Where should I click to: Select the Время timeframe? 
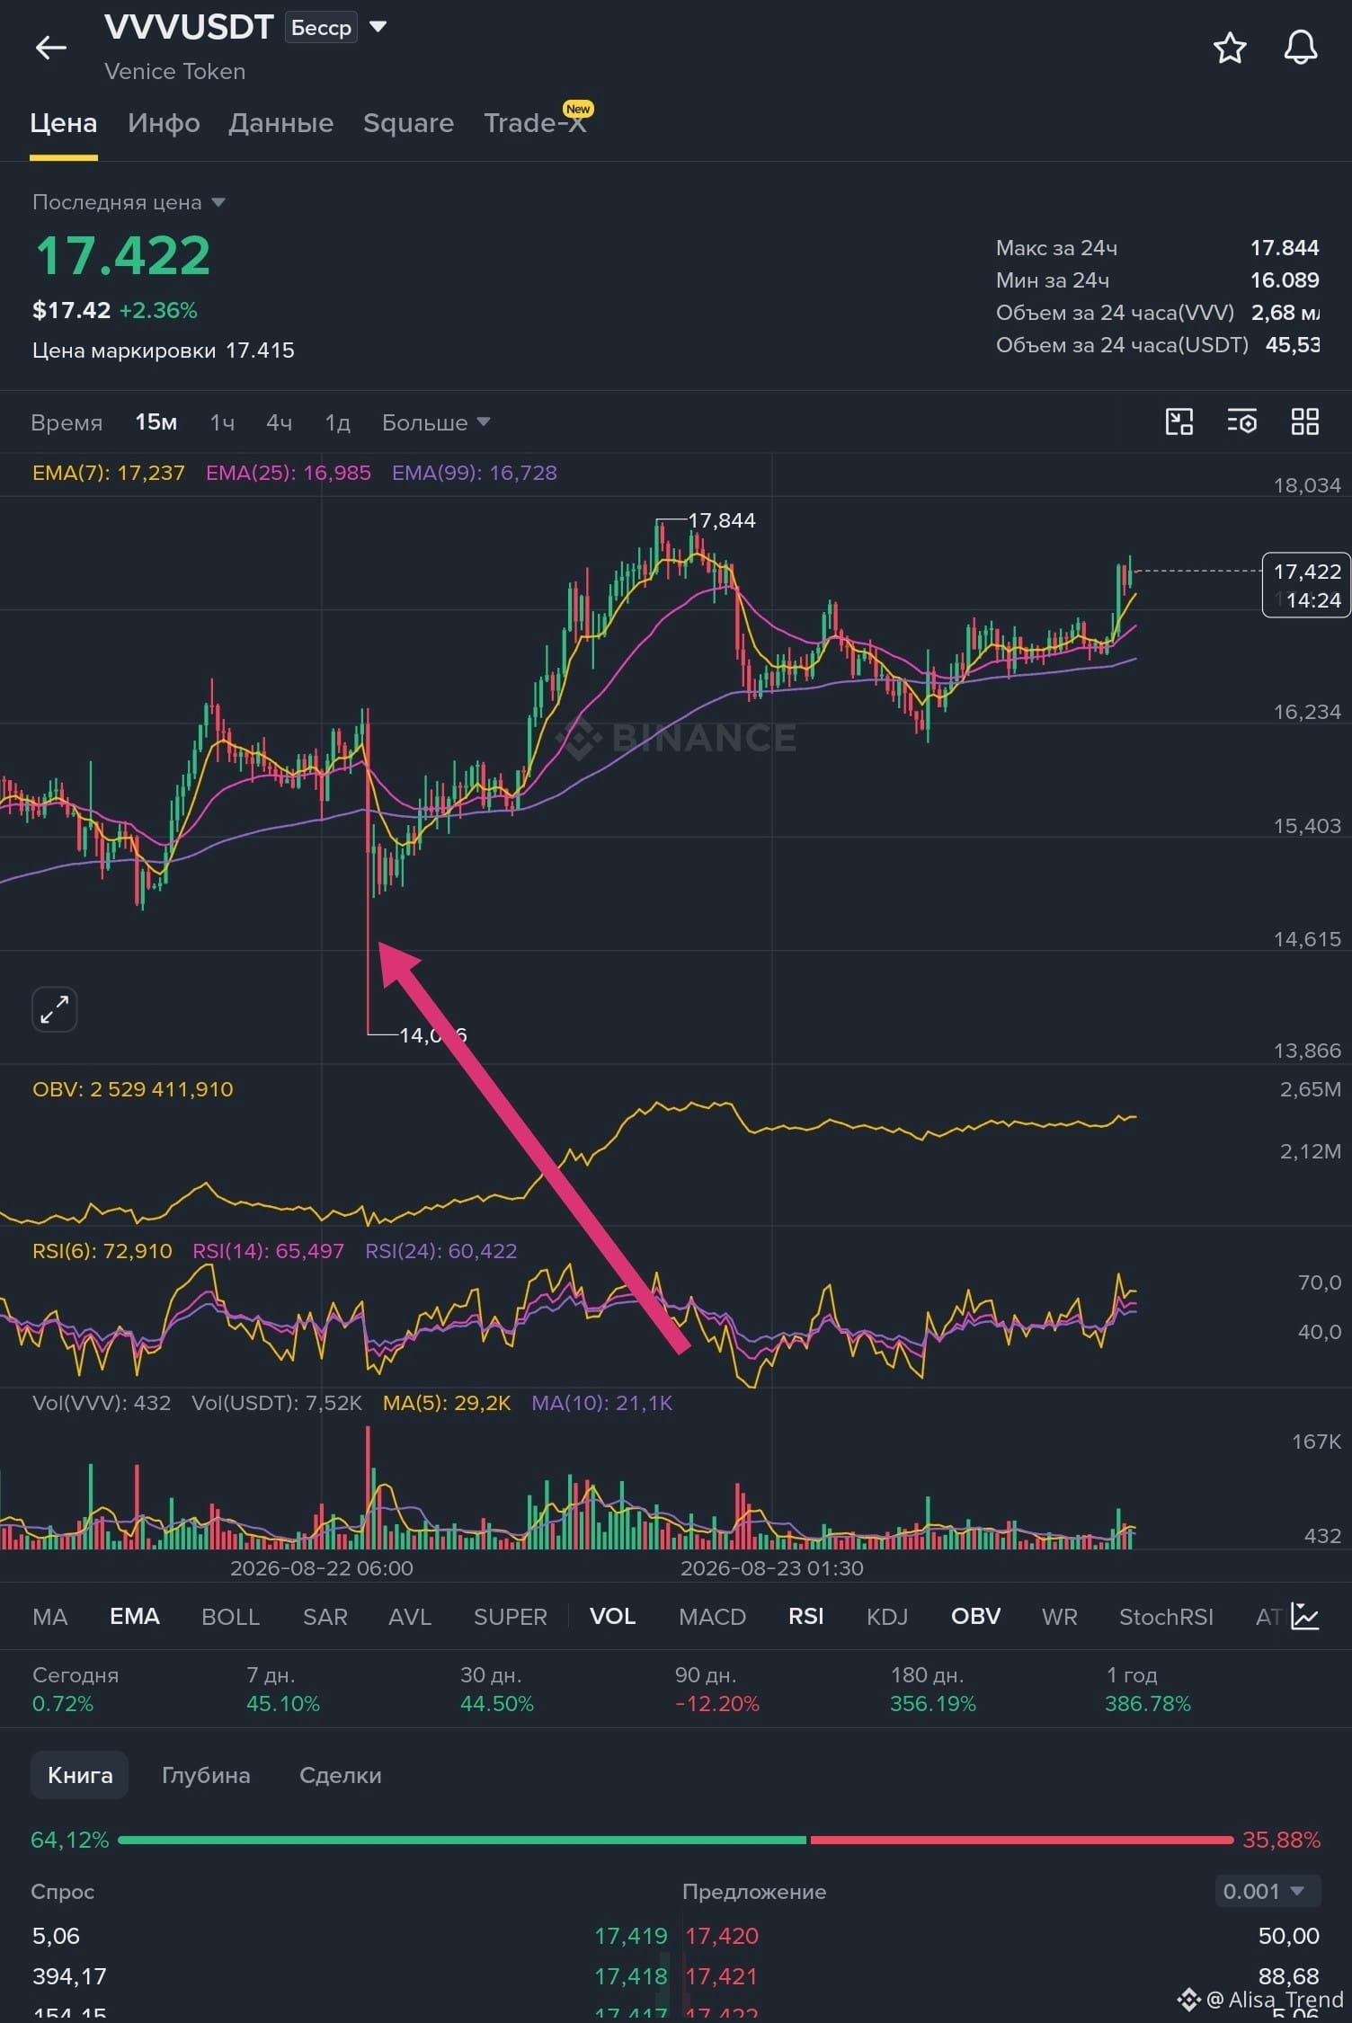click(x=67, y=422)
